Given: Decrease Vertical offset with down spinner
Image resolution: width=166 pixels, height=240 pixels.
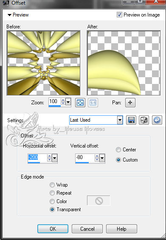Looking at the screenshot, I should tap(97, 160).
